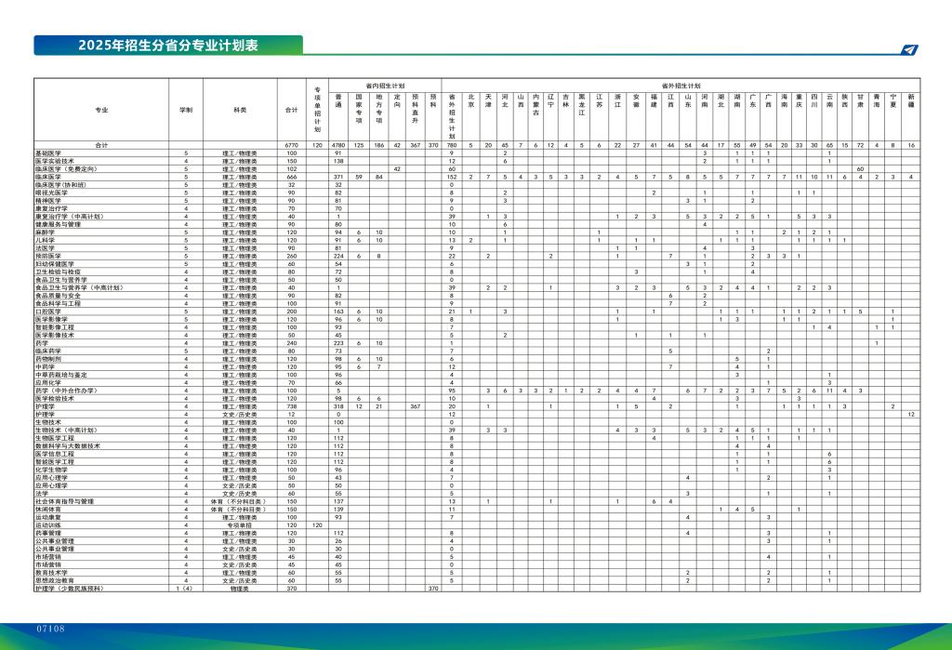Click the 2025年招生分省分专业计划表 title banner
Screen dimensions: 952x650
168,46
